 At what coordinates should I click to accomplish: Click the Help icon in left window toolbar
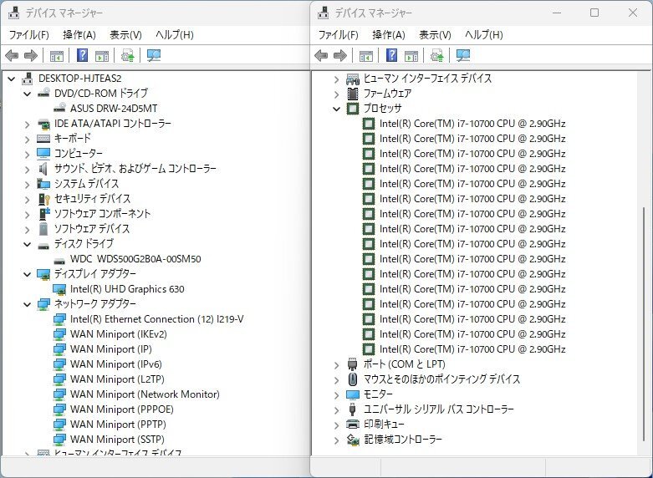tap(82, 56)
